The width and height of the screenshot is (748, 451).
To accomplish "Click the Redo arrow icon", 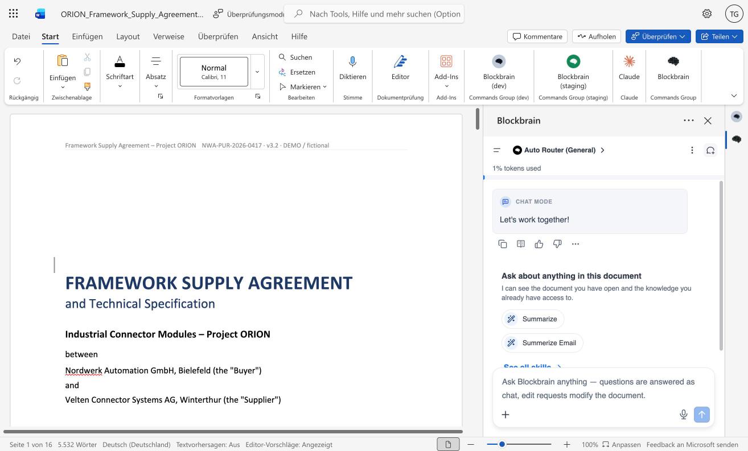I will point(17,81).
